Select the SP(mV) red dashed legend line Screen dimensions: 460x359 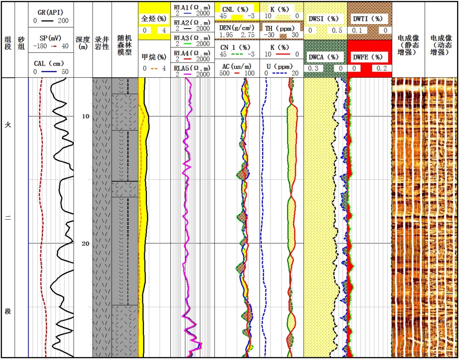pyautogui.click(x=54, y=46)
